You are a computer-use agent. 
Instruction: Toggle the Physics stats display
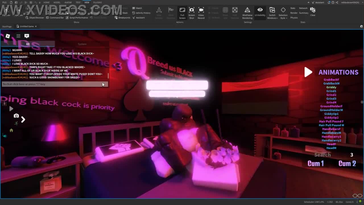click(x=294, y=18)
